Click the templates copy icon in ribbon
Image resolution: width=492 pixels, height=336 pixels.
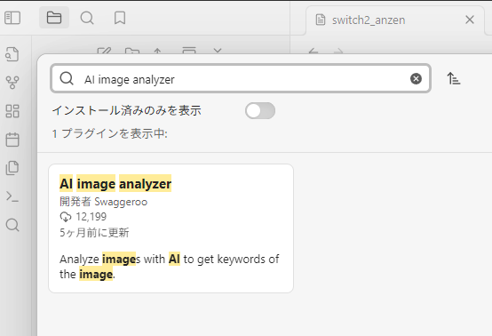(12, 168)
